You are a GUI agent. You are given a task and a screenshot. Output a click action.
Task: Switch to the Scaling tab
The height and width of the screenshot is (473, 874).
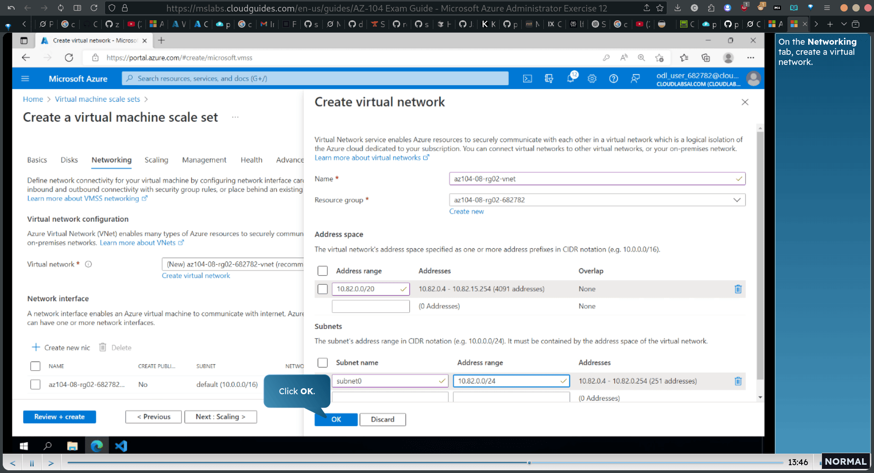coord(157,160)
